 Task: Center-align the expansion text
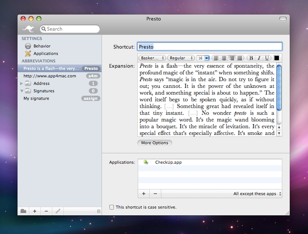coord(224,58)
